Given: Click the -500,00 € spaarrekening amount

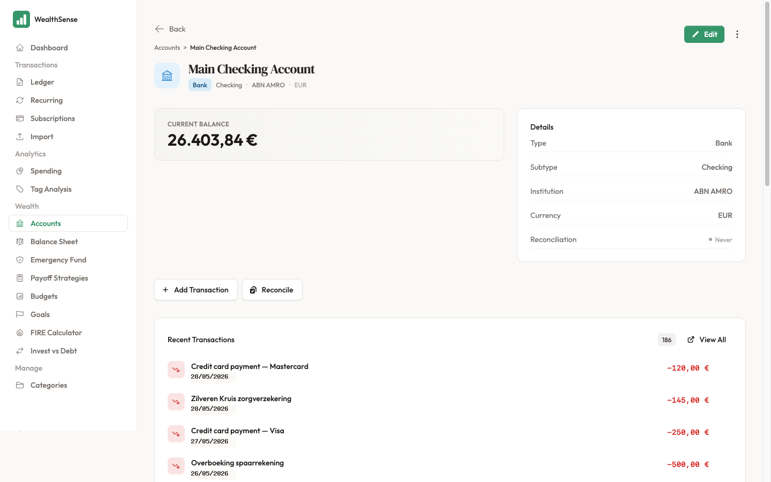Looking at the screenshot, I should [x=688, y=465].
